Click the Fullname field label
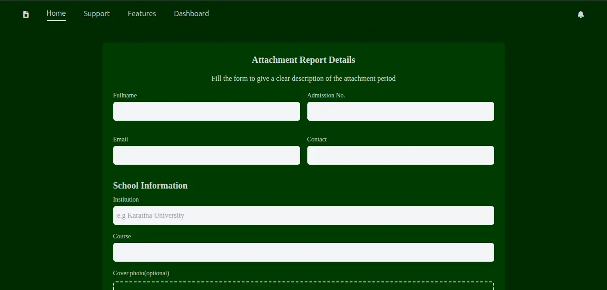The image size is (607, 290). [124, 95]
